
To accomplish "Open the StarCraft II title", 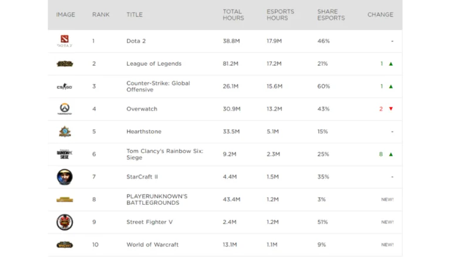I will tap(142, 177).
